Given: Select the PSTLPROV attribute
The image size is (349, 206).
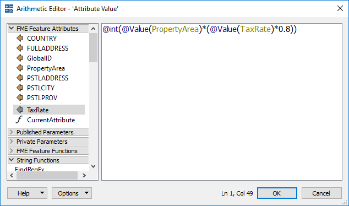Looking at the screenshot, I should pyautogui.click(x=42, y=98).
